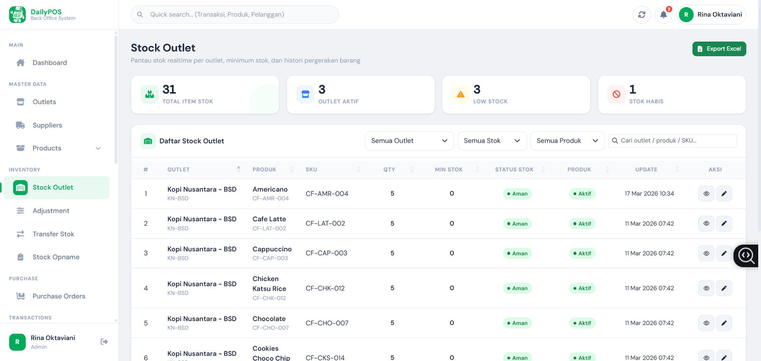Click the Cari outlet / produk / SKU field

[x=673, y=141]
